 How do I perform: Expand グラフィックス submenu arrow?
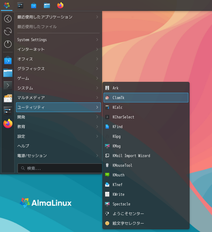97,69
